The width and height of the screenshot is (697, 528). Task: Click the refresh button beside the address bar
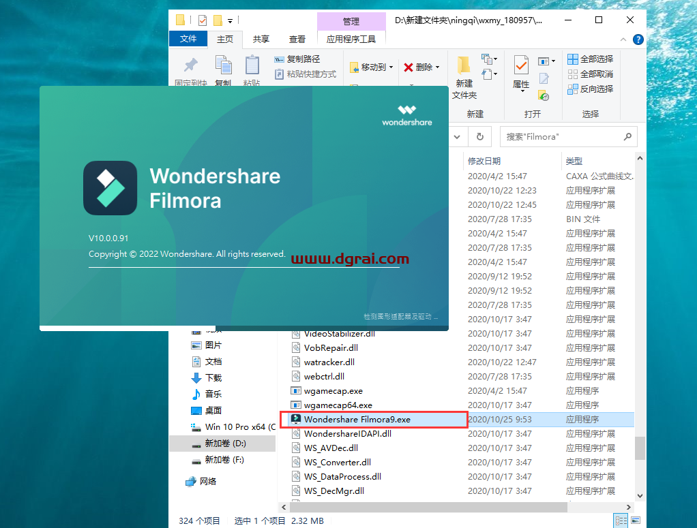(480, 137)
